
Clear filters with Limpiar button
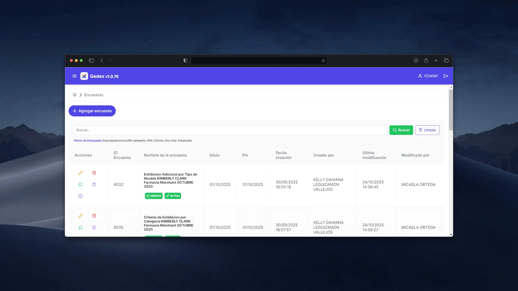(x=427, y=130)
